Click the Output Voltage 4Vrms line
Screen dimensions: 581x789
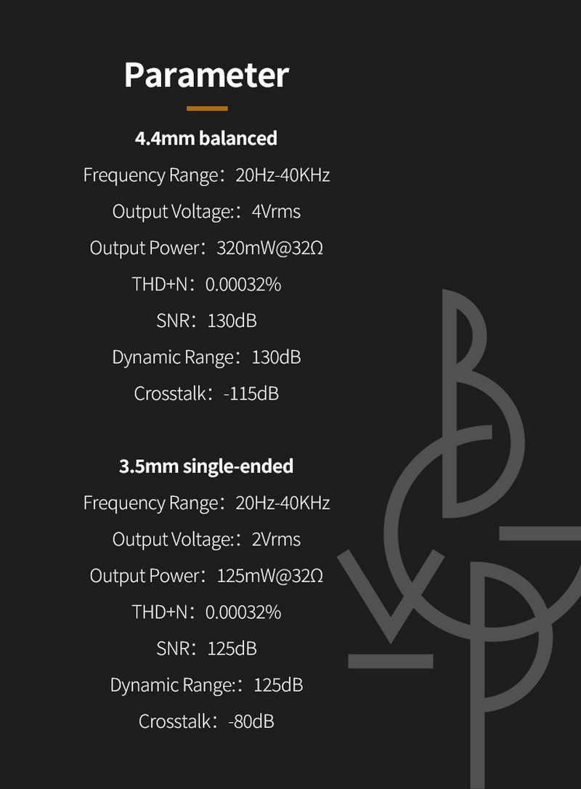206,211
